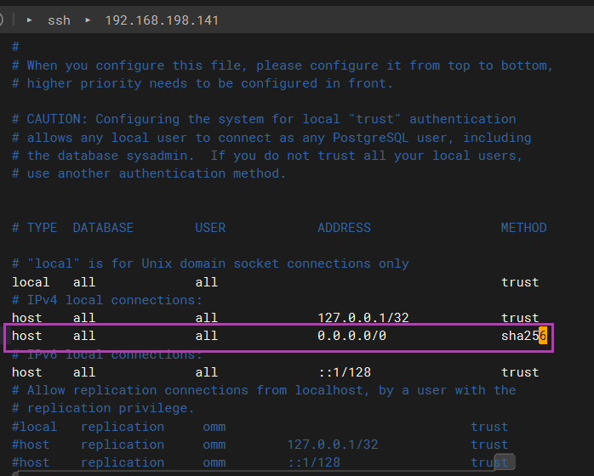This screenshot has height=476, width=594.
Task: Click the ssh breadcrumb label
Action: click(x=59, y=20)
